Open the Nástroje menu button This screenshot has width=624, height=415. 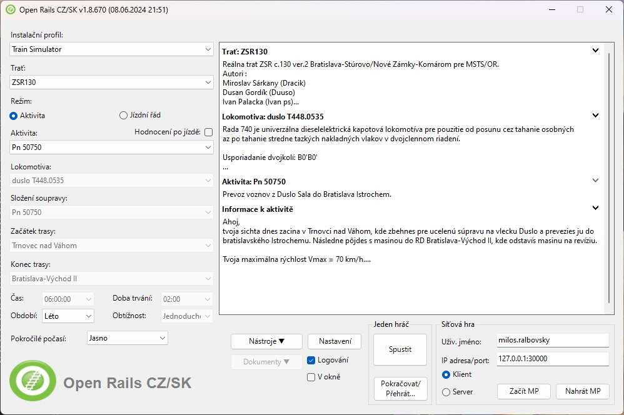pos(266,341)
